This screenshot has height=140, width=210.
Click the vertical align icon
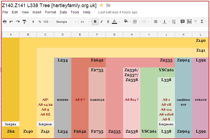click(164, 22)
